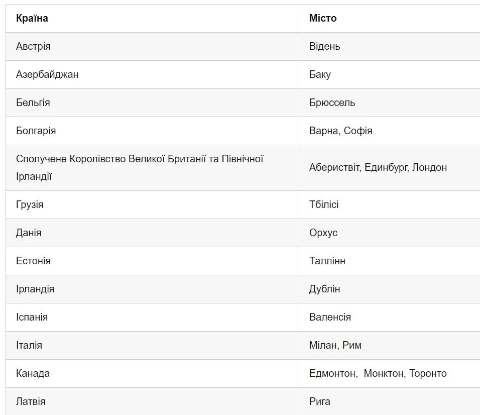Screen dimensions: 480x415
Task: Click the 'Тбілісі' city cell
Action: point(324,204)
